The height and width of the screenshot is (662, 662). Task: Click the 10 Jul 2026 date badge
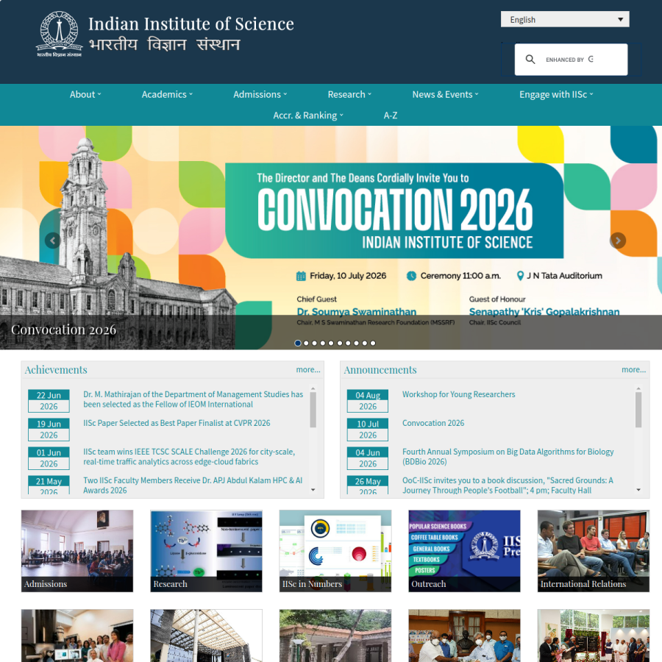coord(368,430)
